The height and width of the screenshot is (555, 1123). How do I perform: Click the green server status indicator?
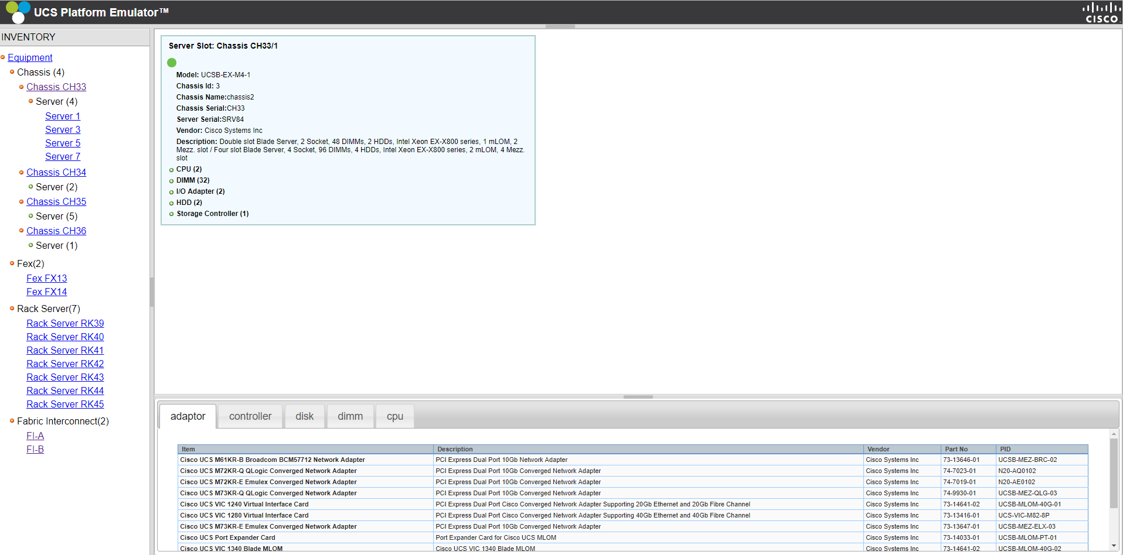172,63
